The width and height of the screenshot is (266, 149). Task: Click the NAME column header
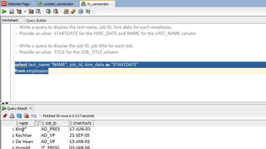point(24,123)
